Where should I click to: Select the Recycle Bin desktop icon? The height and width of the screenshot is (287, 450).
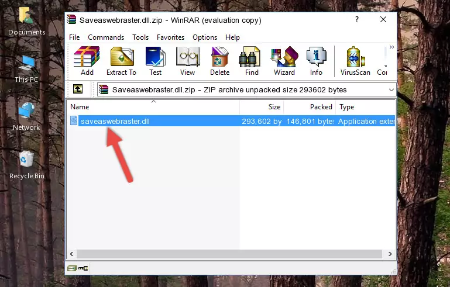[x=27, y=165]
